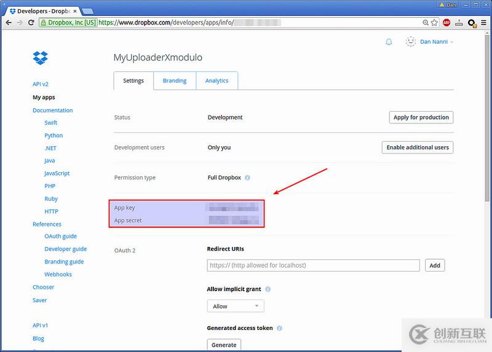Viewport: 492px width, 352px height.
Task: Open Python documentation link
Action: coord(54,135)
